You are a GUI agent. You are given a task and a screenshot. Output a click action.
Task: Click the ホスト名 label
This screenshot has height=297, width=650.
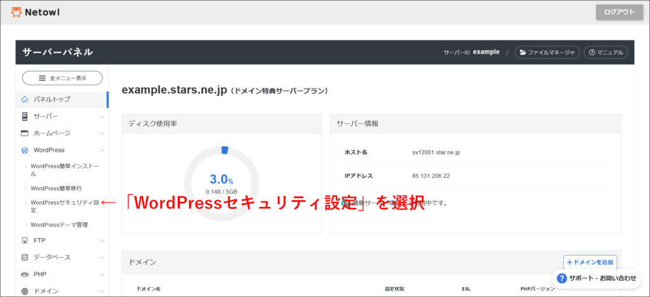click(355, 152)
